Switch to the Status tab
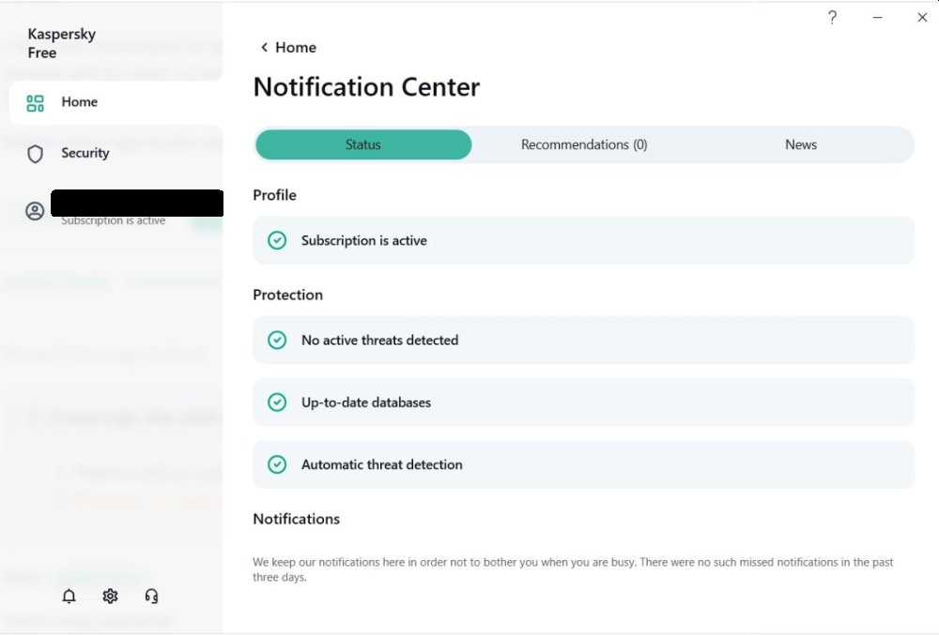The image size is (939, 635). pyautogui.click(x=363, y=145)
